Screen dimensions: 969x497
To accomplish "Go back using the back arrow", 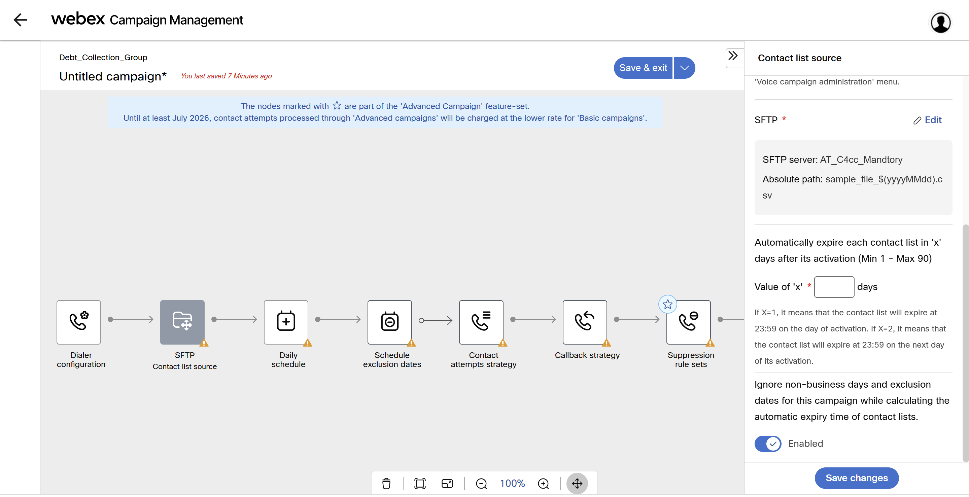I will [20, 20].
